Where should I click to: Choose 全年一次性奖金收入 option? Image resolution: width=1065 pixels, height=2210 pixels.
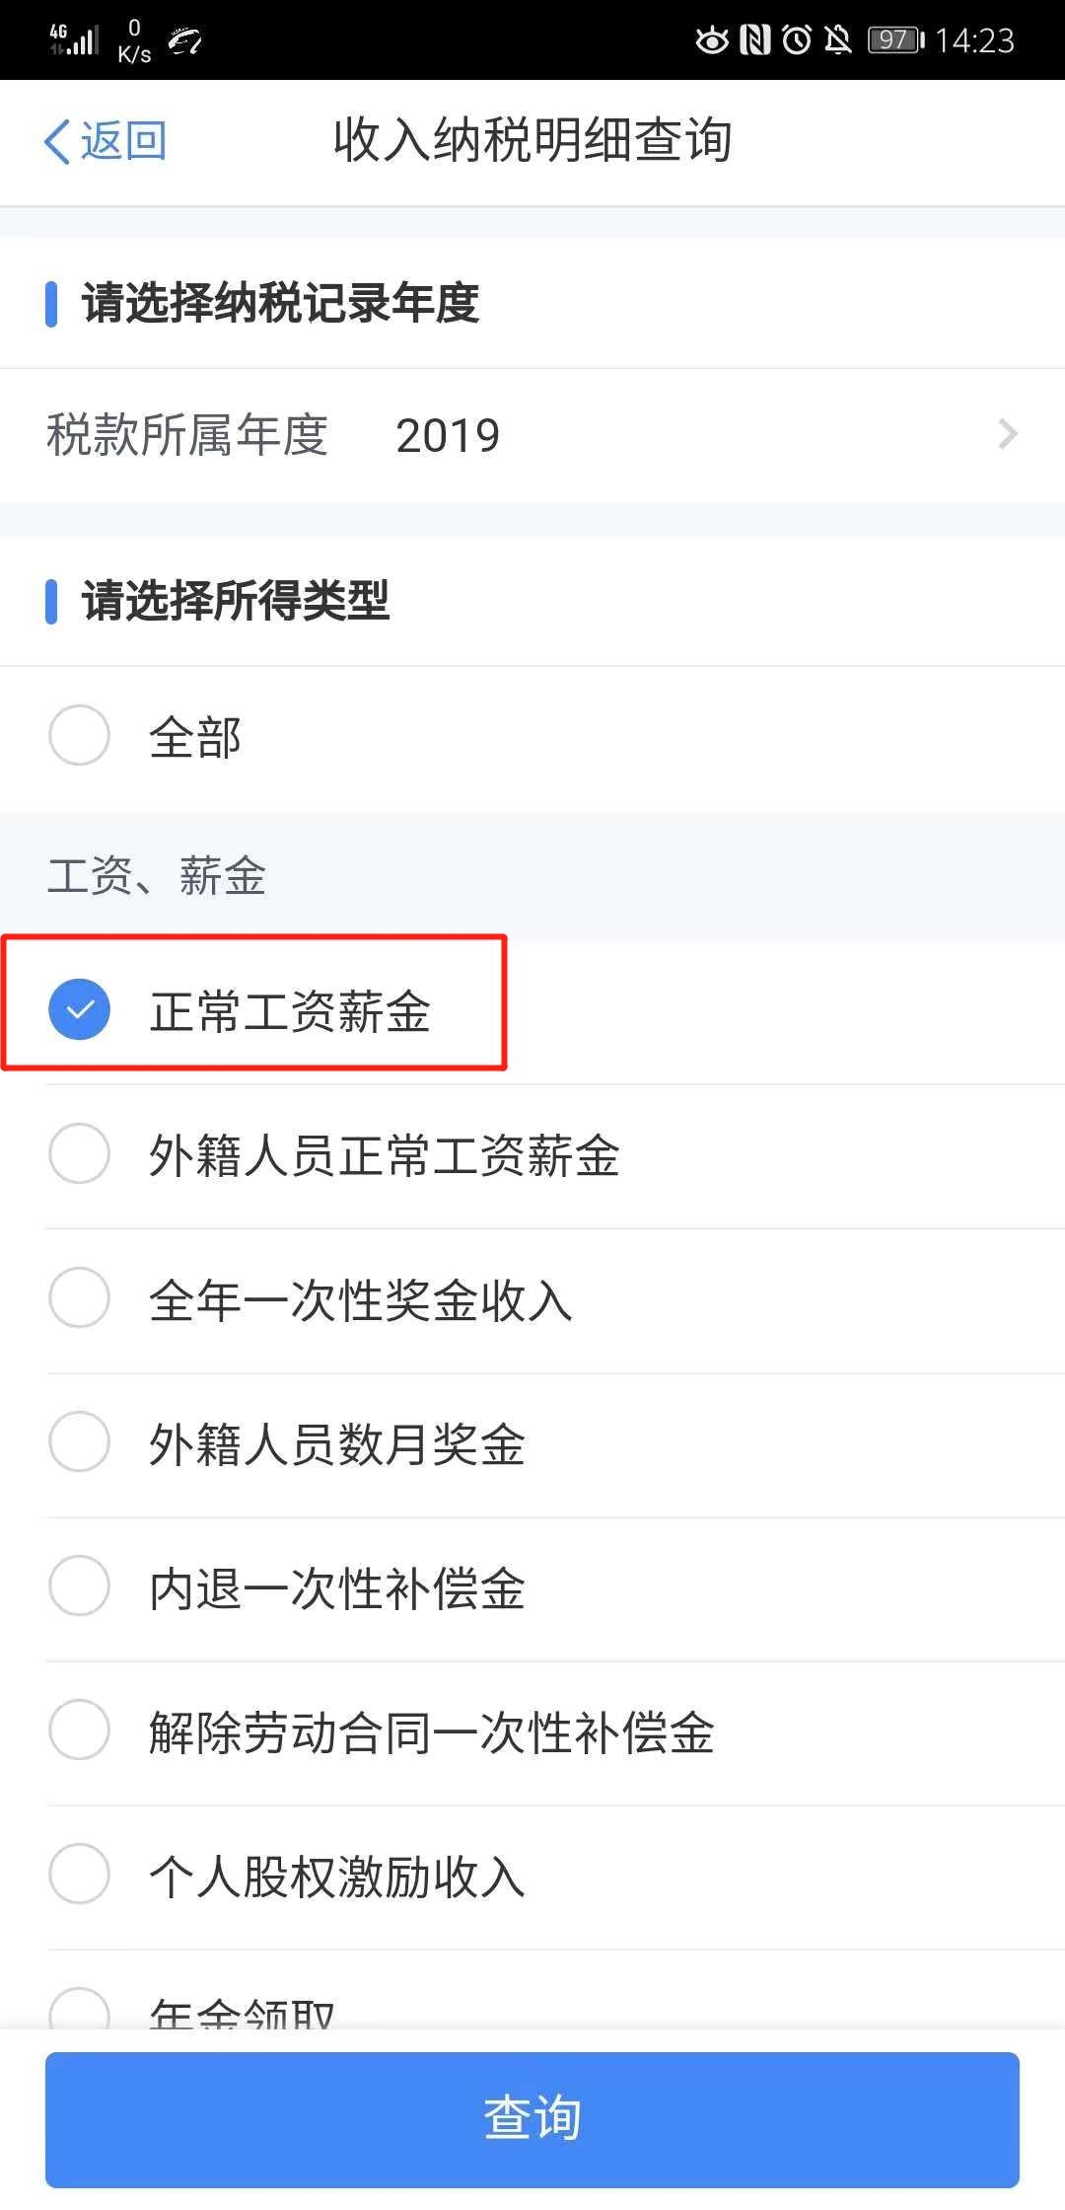79,1297
